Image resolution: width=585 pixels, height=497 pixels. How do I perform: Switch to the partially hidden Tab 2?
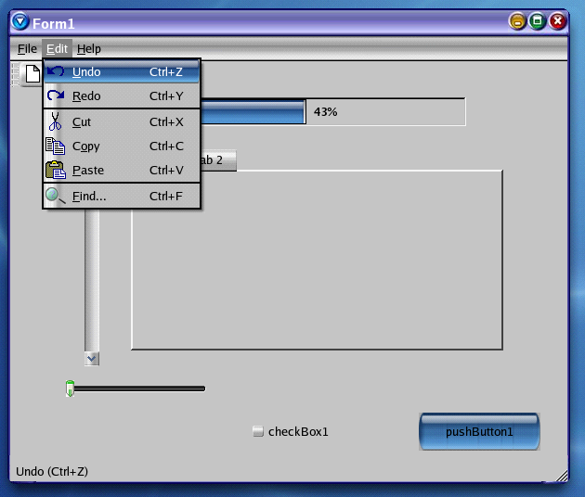pyautogui.click(x=218, y=160)
